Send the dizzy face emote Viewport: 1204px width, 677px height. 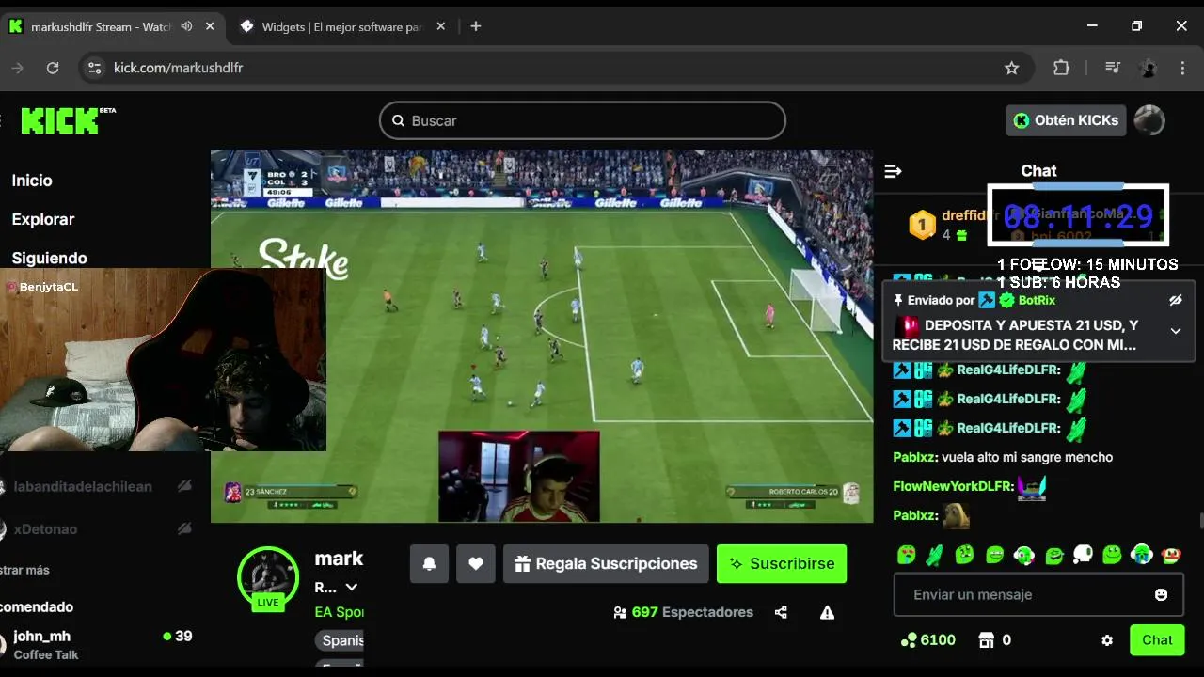click(x=964, y=555)
